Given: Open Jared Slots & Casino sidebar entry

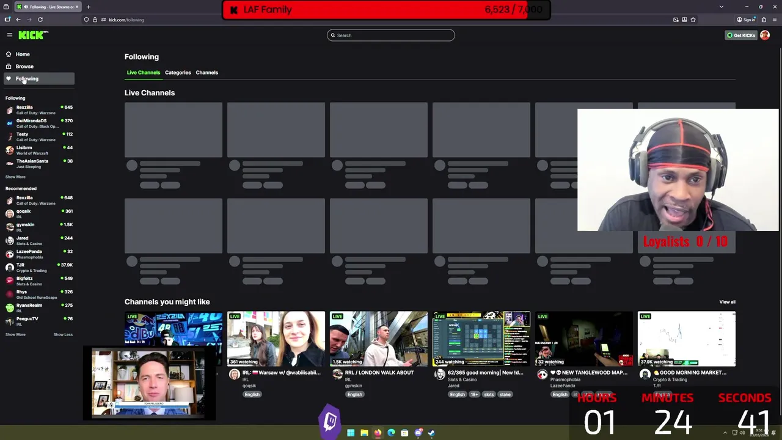Looking at the screenshot, I should coord(39,241).
